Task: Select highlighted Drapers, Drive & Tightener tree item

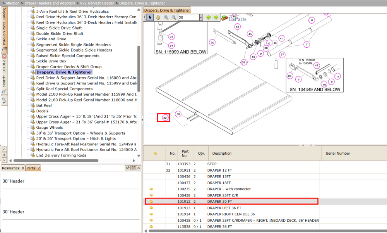Action: click(x=64, y=72)
